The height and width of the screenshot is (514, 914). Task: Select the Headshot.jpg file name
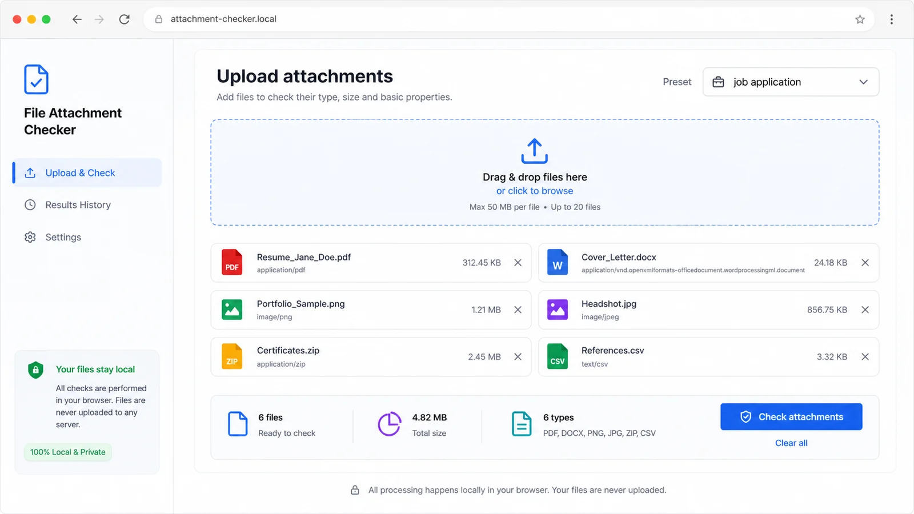(609, 304)
